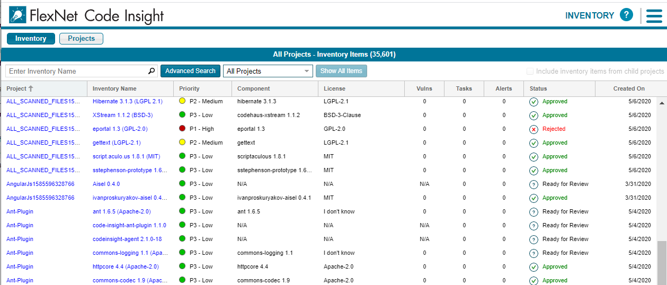
Task: Open the XStream 1.1.2 (BSD-3) inventory link
Action: click(x=122, y=115)
